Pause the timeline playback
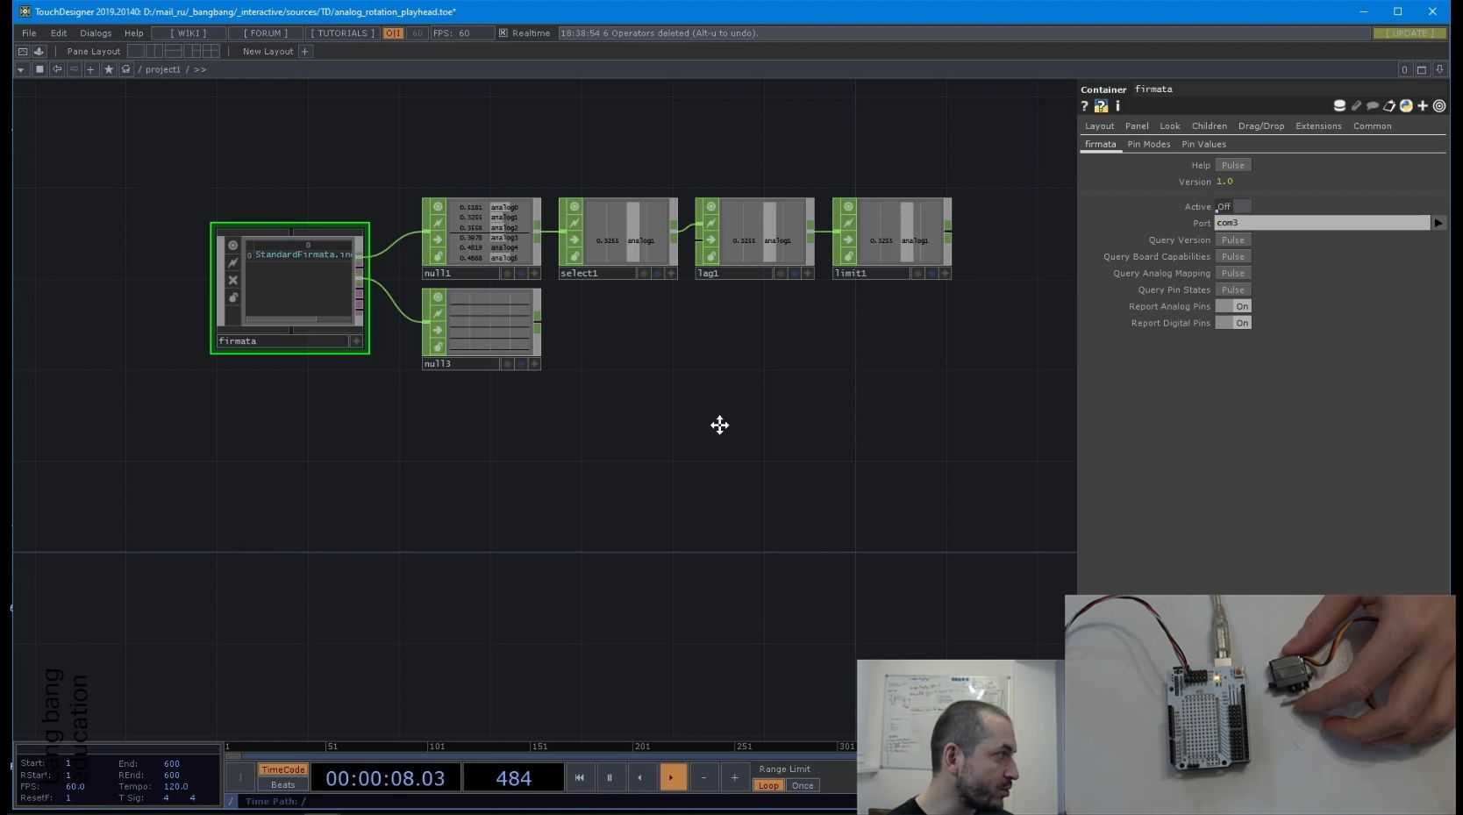The image size is (1463, 815). (610, 777)
